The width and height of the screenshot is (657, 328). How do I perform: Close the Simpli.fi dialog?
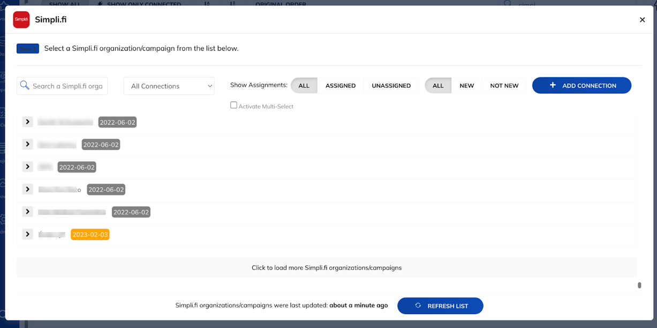(x=643, y=20)
